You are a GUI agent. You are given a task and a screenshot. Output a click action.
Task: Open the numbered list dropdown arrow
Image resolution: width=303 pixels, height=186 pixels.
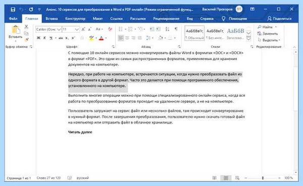click(135, 29)
